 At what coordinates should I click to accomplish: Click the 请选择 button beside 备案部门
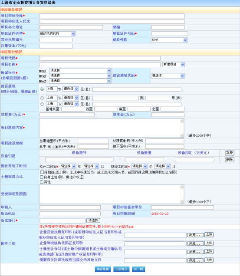click(x=93, y=220)
